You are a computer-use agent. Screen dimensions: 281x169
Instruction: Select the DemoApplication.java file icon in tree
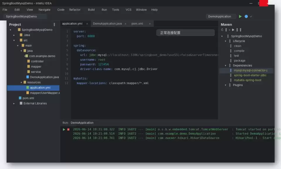(28, 77)
